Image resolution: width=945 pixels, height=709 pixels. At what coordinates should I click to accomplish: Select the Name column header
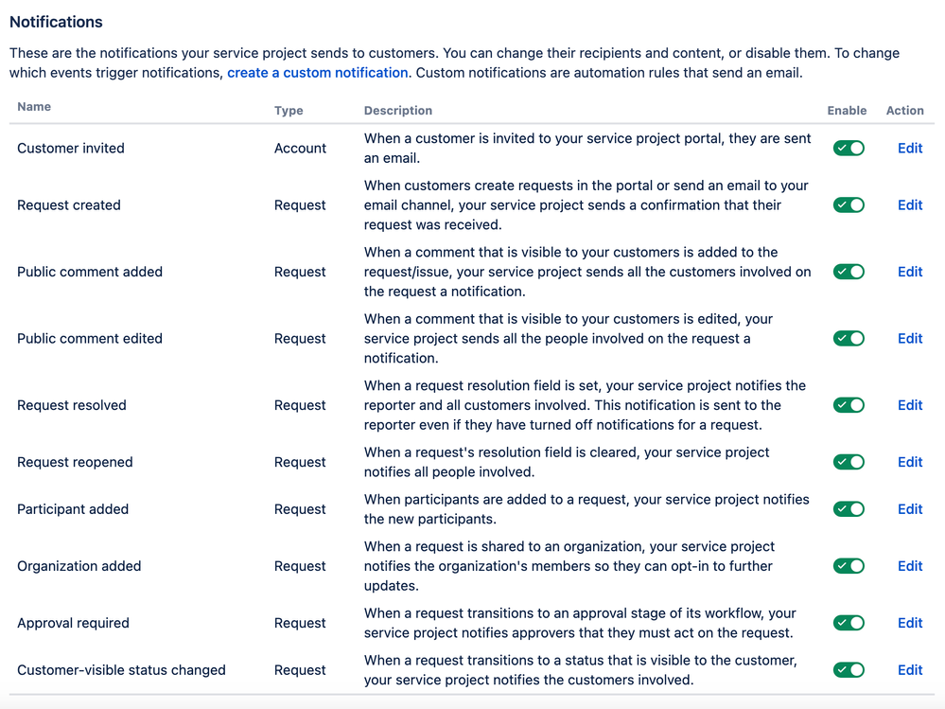pyautogui.click(x=34, y=107)
